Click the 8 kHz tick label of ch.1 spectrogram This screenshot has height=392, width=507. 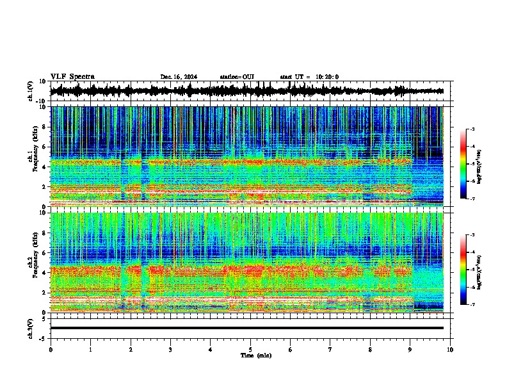coord(44,127)
